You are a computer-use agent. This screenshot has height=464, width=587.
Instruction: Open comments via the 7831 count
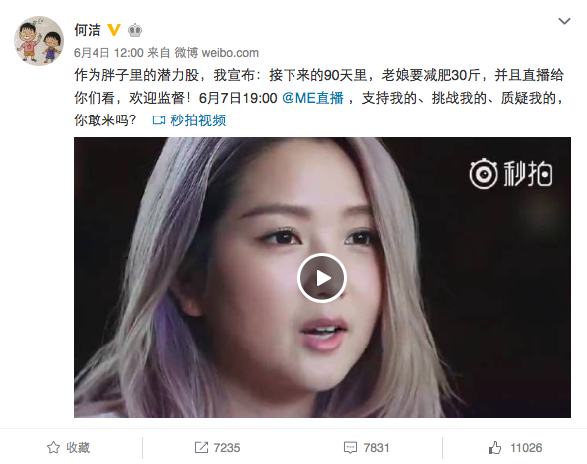click(x=376, y=448)
